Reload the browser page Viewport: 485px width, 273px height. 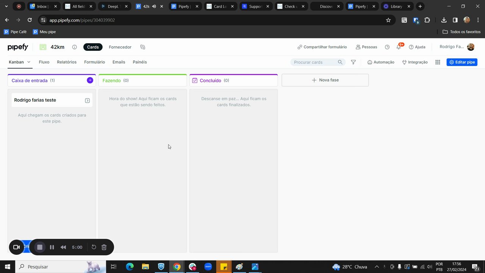tap(30, 20)
